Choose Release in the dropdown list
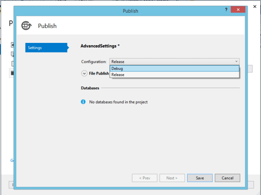 (174, 75)
